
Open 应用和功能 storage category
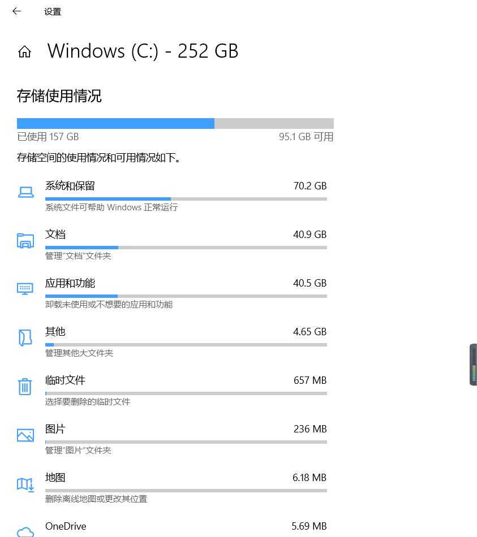(x=70, y=283)
